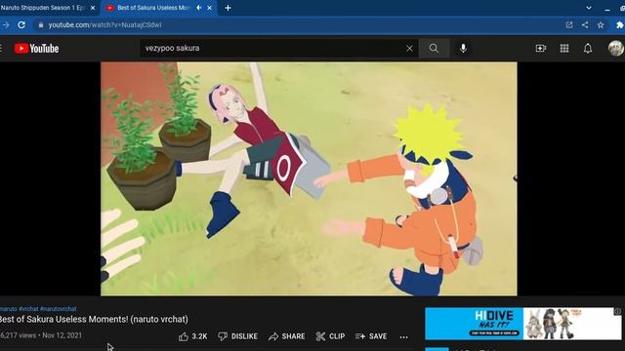Click the ad info icon on HIDIVE banner
This screenshot has width=625, height=351.
pos(617,311)
